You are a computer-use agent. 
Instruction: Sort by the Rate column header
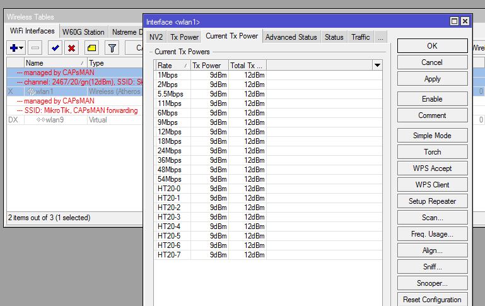point(173,65)
